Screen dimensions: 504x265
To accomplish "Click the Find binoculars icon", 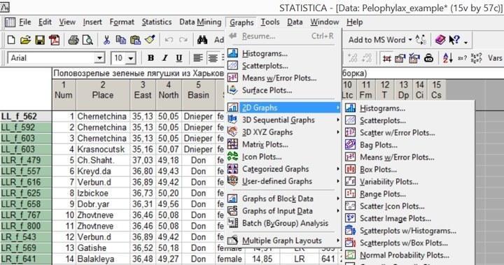I will [202, 40].
